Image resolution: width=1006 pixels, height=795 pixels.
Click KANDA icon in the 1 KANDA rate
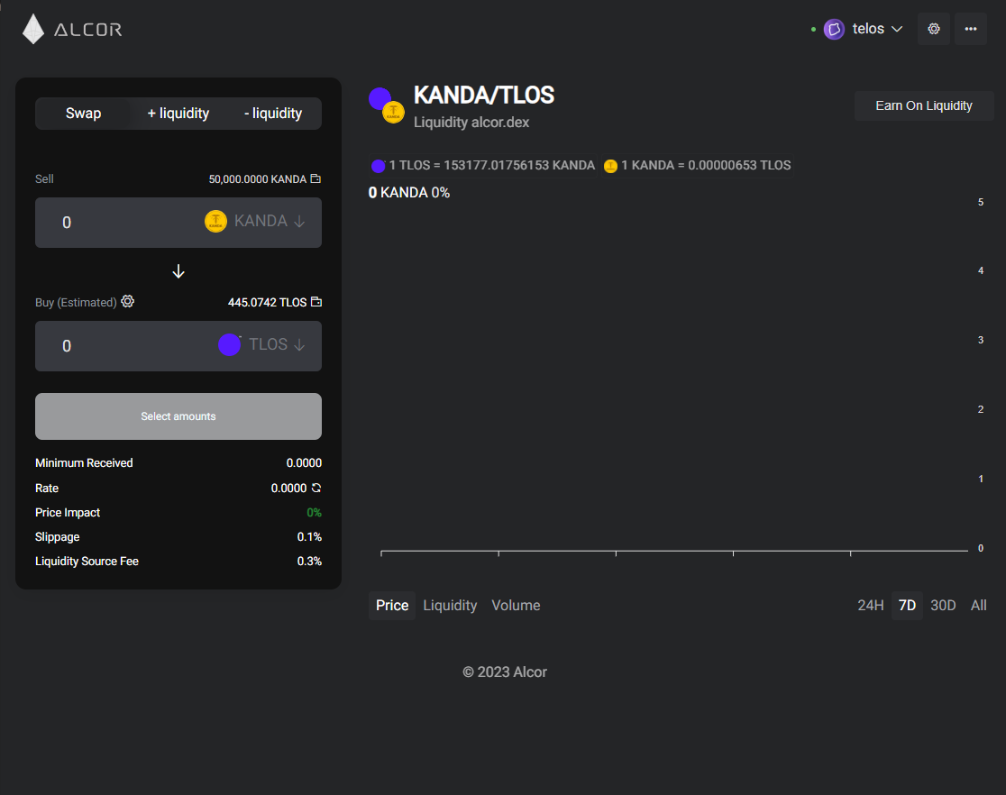point(610,166)
